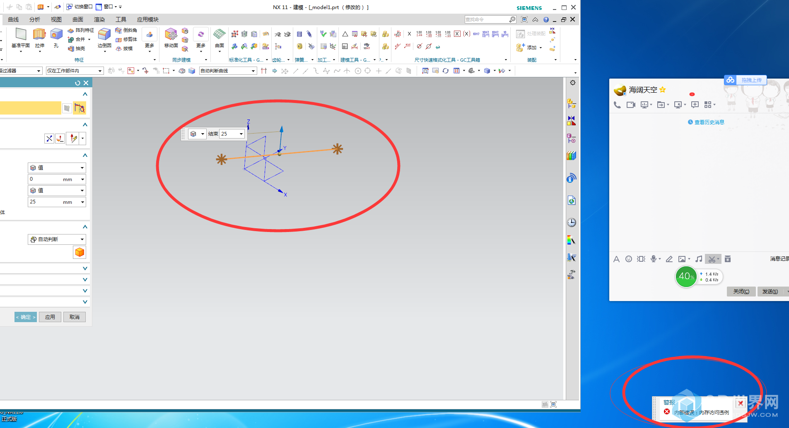Click the font A icon in chat
The image size is (789, 428).
pyautogui.click(x=616, y=259)
